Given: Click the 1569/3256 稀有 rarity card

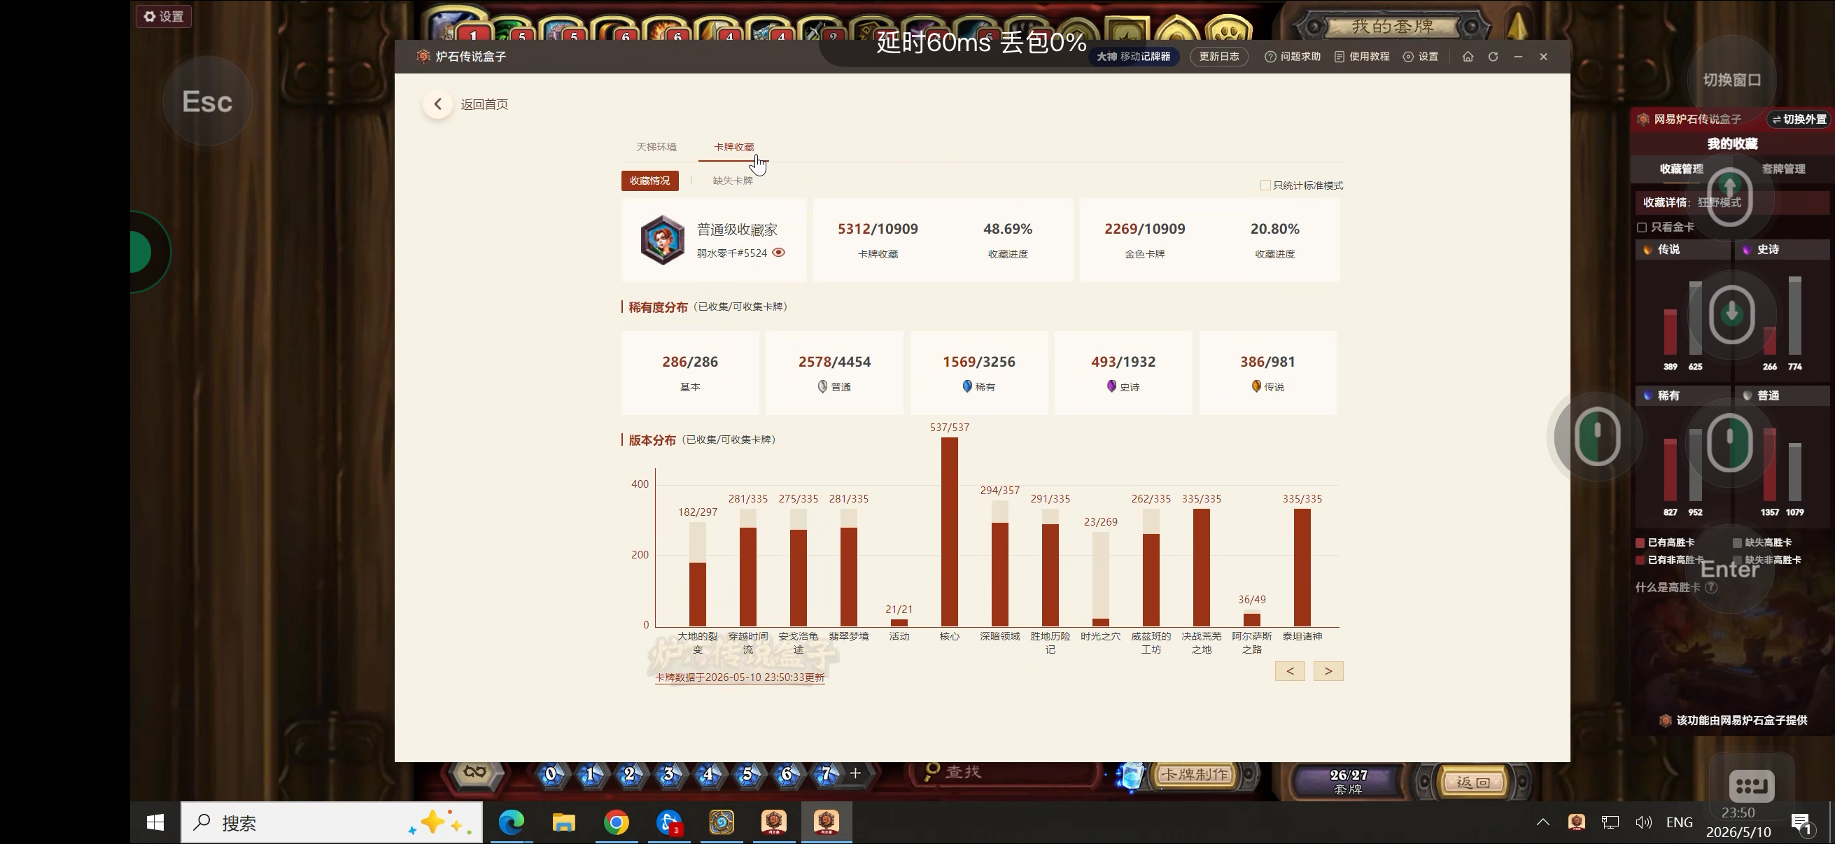Looking at the screenshot, I should [979, 372].
